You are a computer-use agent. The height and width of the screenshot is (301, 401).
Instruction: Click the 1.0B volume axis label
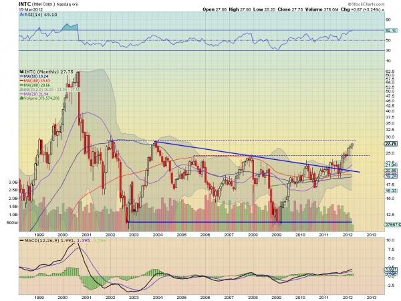coord(13,215)
